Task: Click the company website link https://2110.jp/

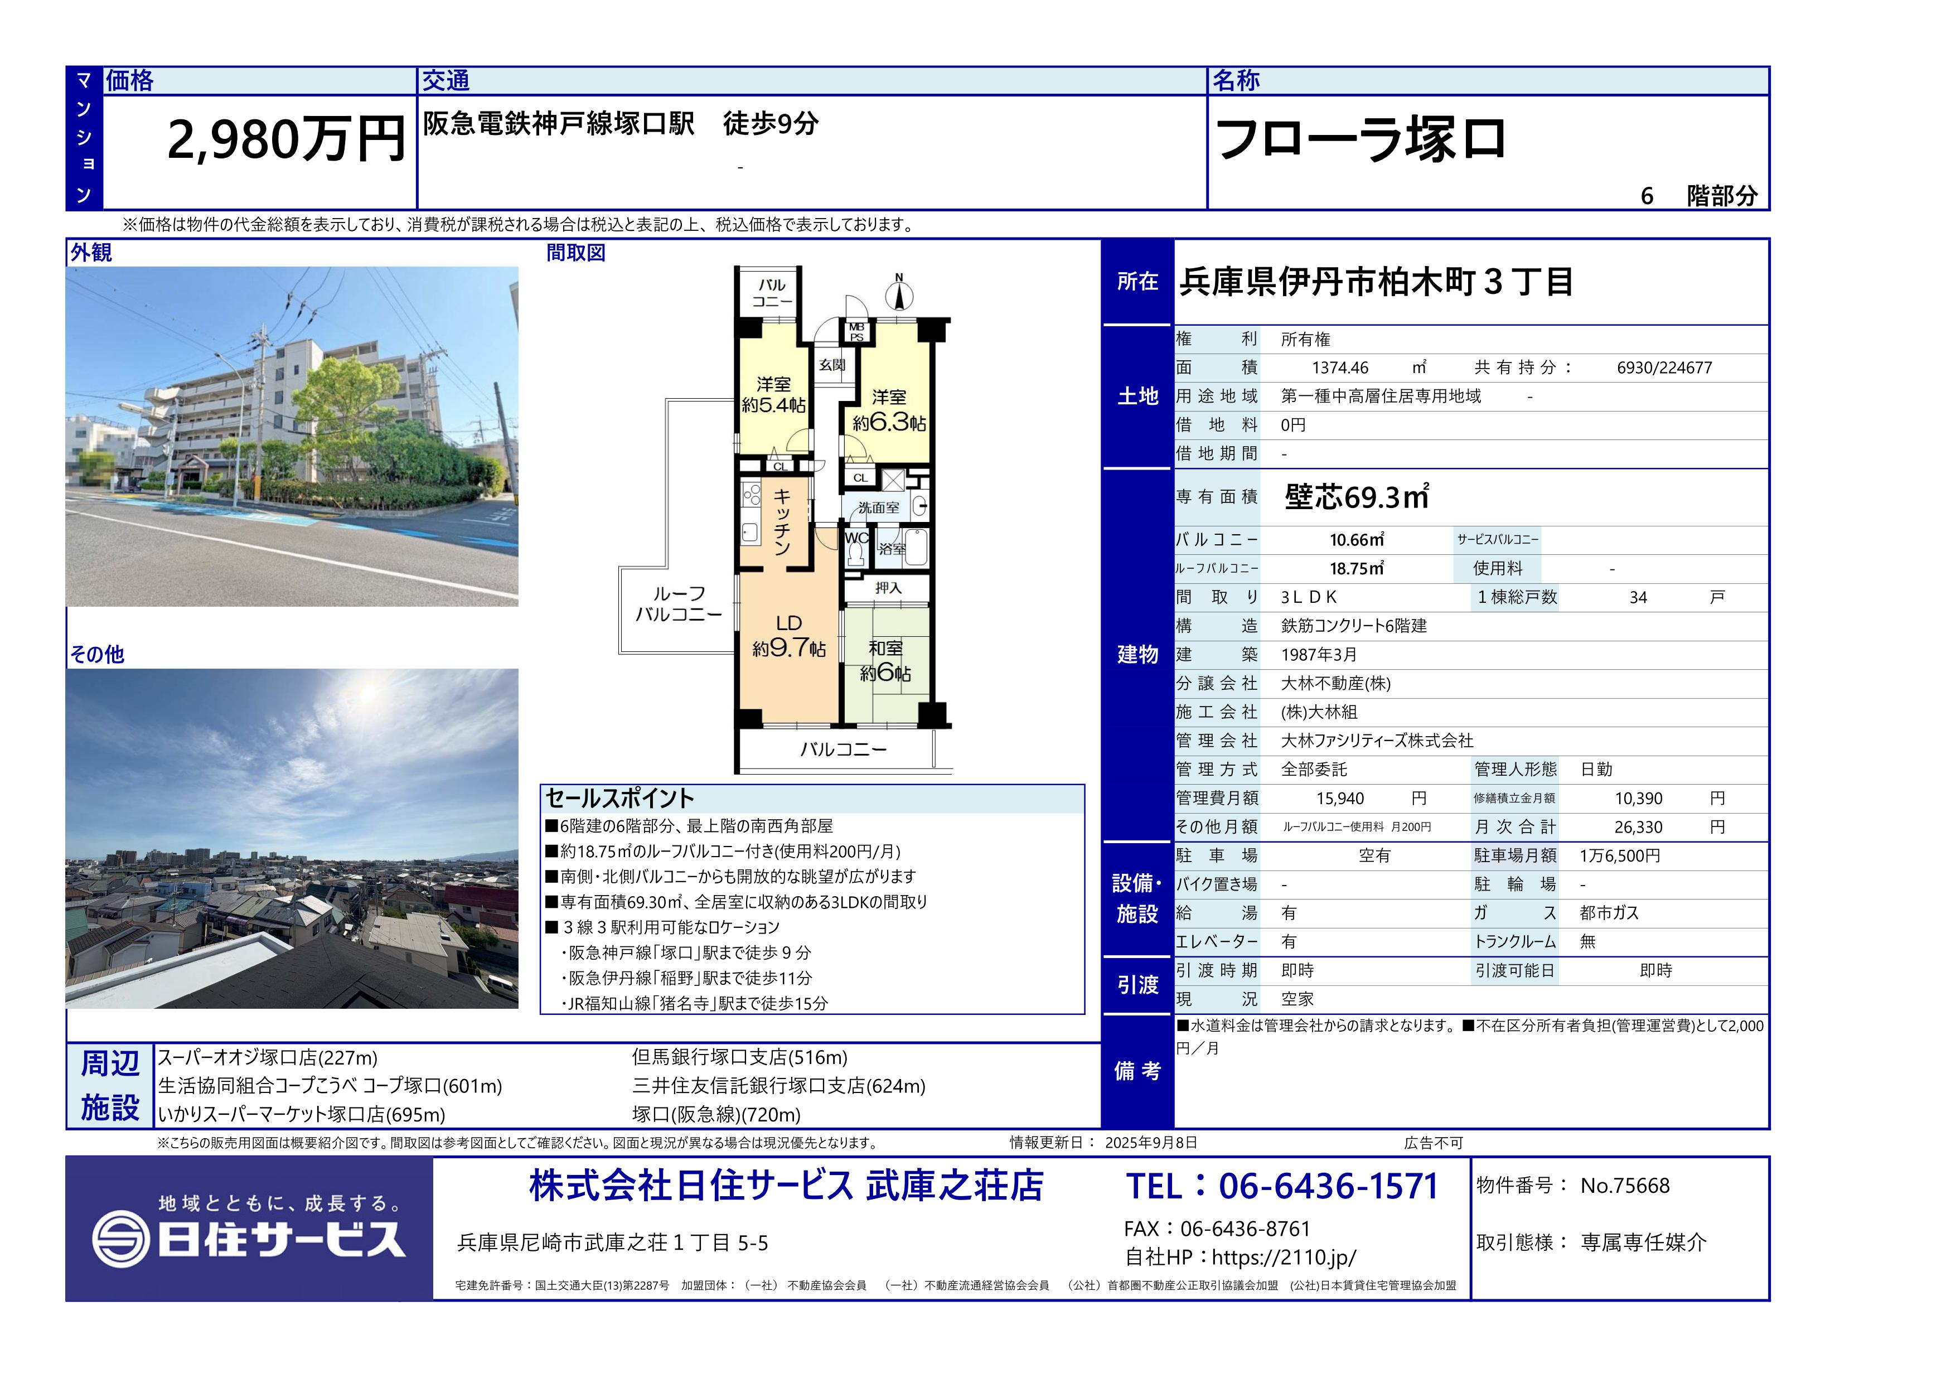Action: (1283, 1258)
